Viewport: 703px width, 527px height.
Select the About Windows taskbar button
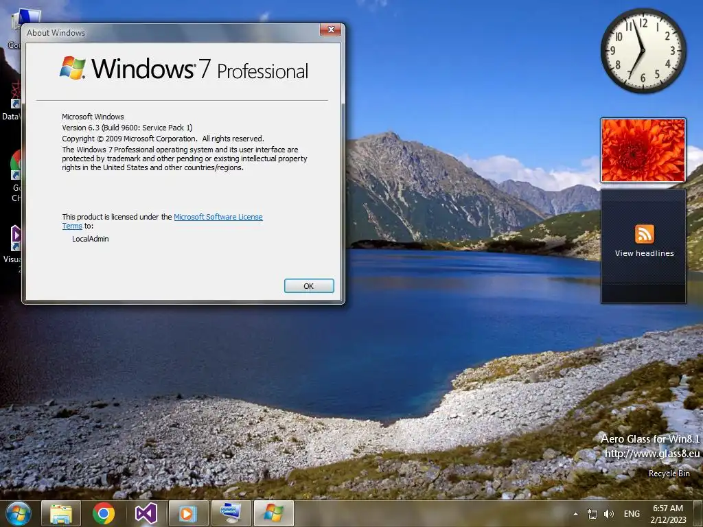273,513
